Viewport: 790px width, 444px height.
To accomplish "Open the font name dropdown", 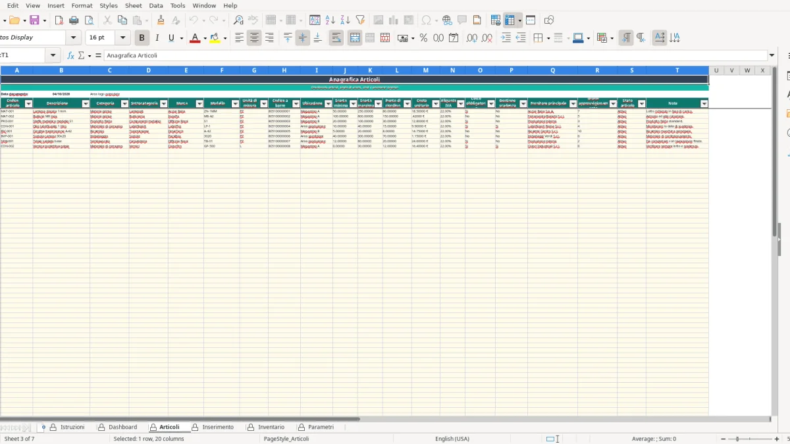I will (x=73, y=38).
